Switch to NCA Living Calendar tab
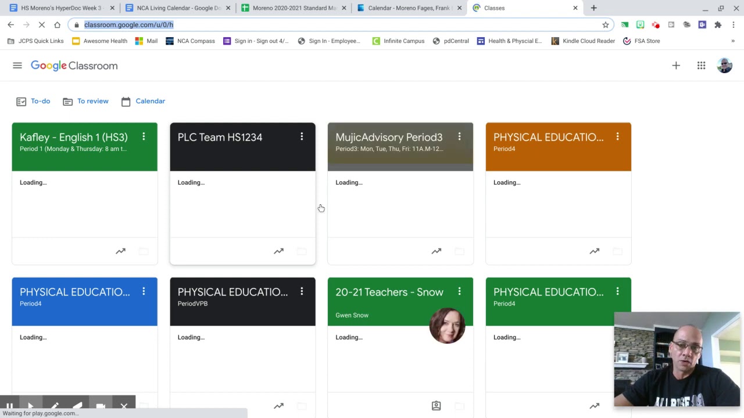Screen dimensions: 744x418 (x=178, y=8)
